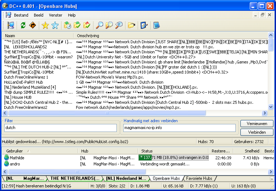Click the orange Follow Redirect icon
276x191 pixels.
(x=33, y=25)
